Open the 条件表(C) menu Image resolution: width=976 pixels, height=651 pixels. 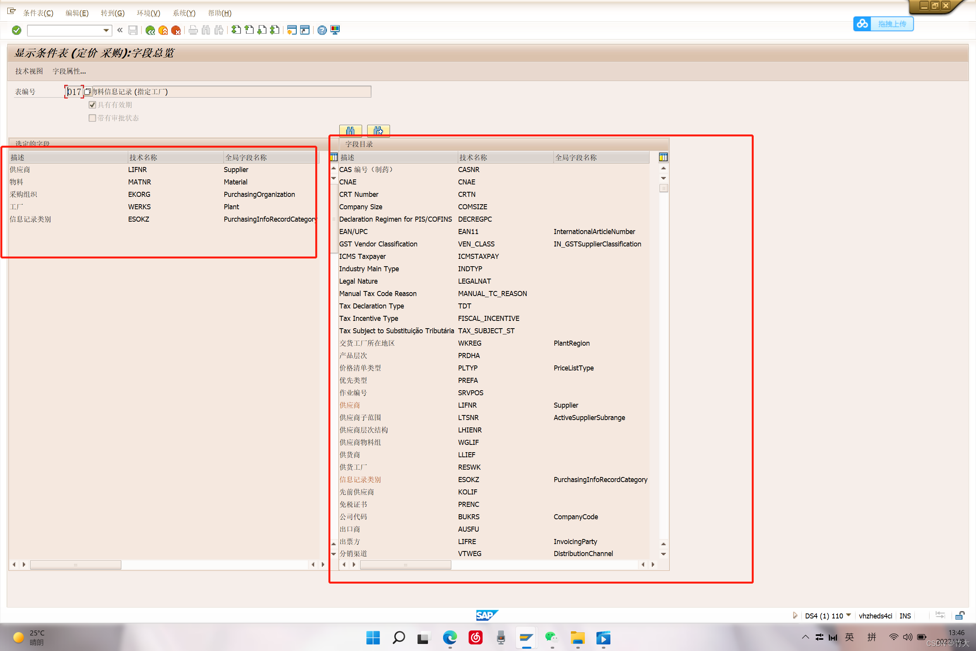coord(38,13)
